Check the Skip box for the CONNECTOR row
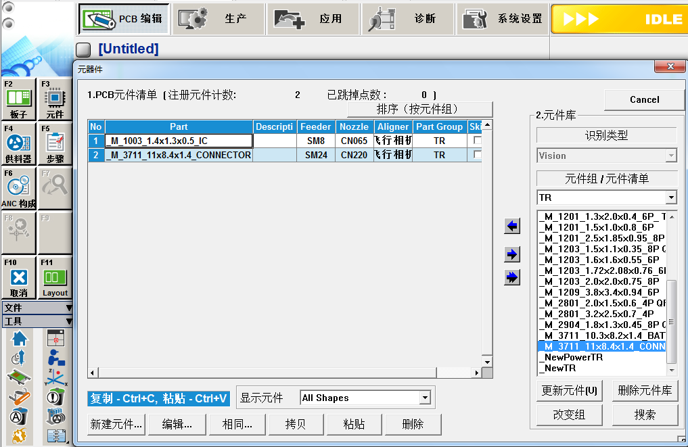The height and width of the screenshot is (447, 688). 478,154
